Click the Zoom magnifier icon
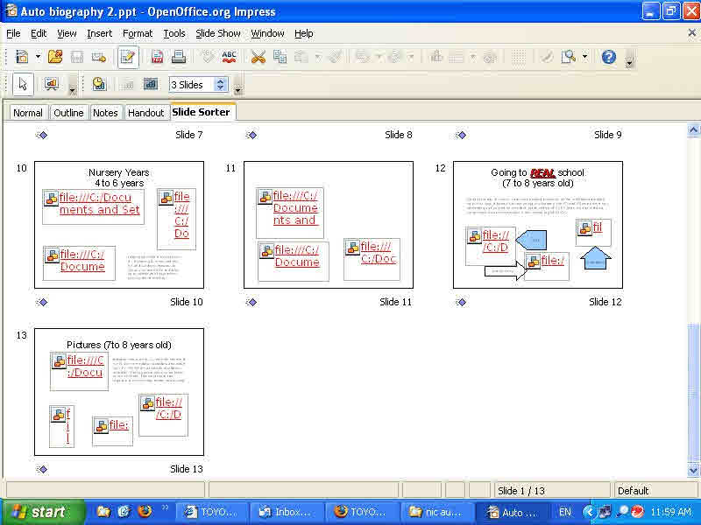The height and width of the screenshot is (525, 701). (569, 57)
